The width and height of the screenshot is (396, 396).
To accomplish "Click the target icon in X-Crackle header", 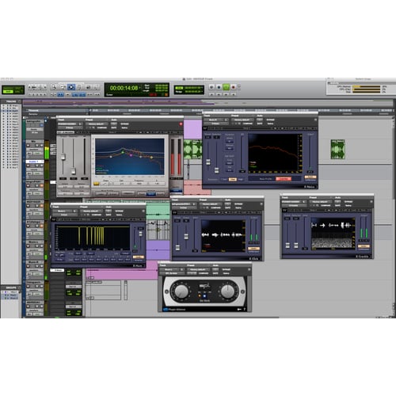I will click(x=371, y=201).
